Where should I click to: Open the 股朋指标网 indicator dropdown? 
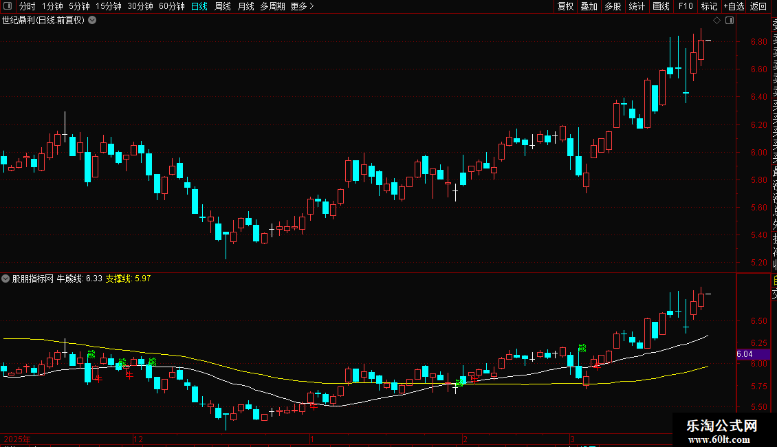[6, 279]
